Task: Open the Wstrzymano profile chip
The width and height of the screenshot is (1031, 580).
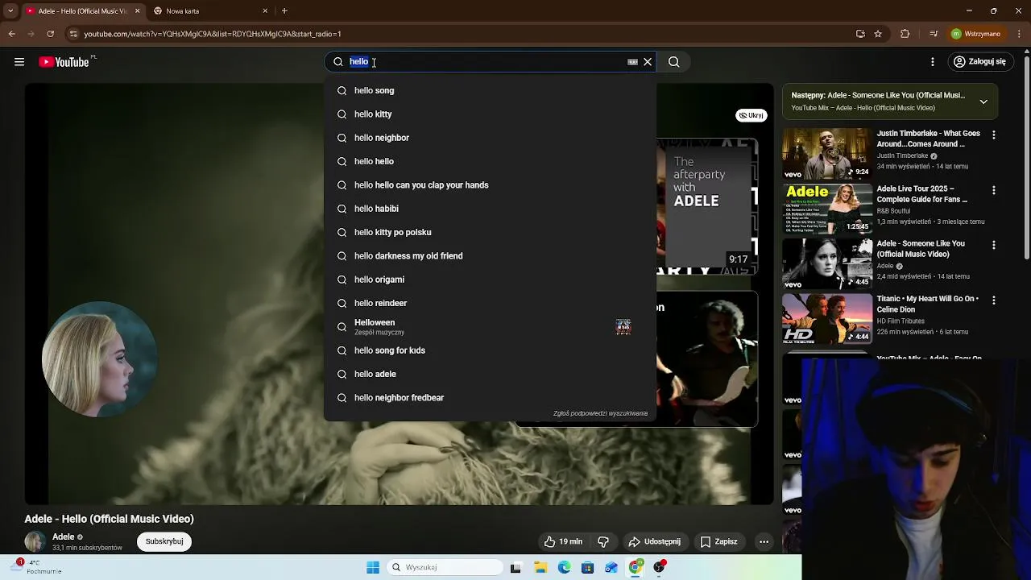Action: (x=975, y=34)
